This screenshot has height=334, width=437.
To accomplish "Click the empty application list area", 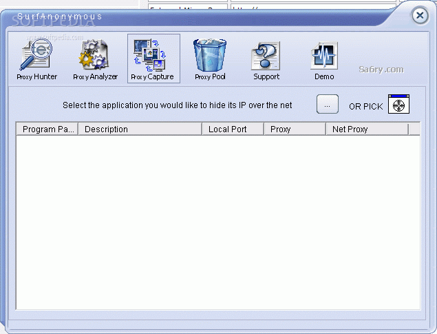I will pos(218,222).
